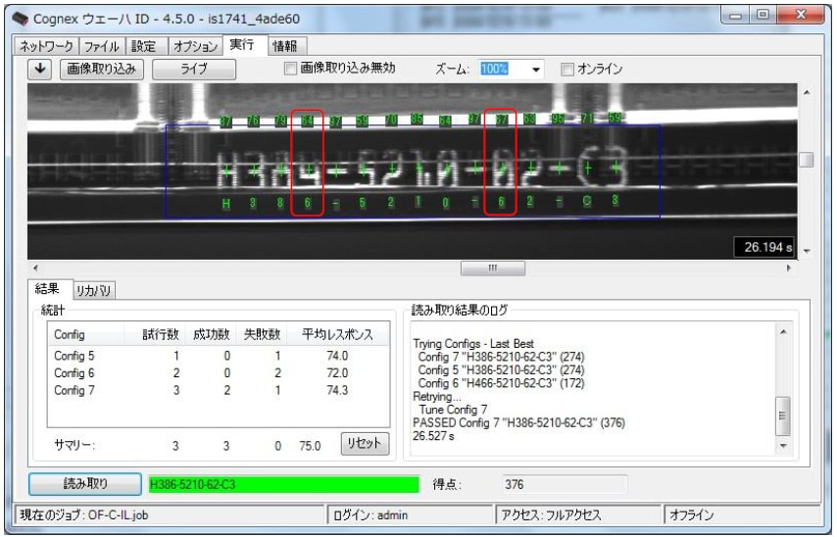
Task: Open ネットワーク tab
Action: point(46,46)
